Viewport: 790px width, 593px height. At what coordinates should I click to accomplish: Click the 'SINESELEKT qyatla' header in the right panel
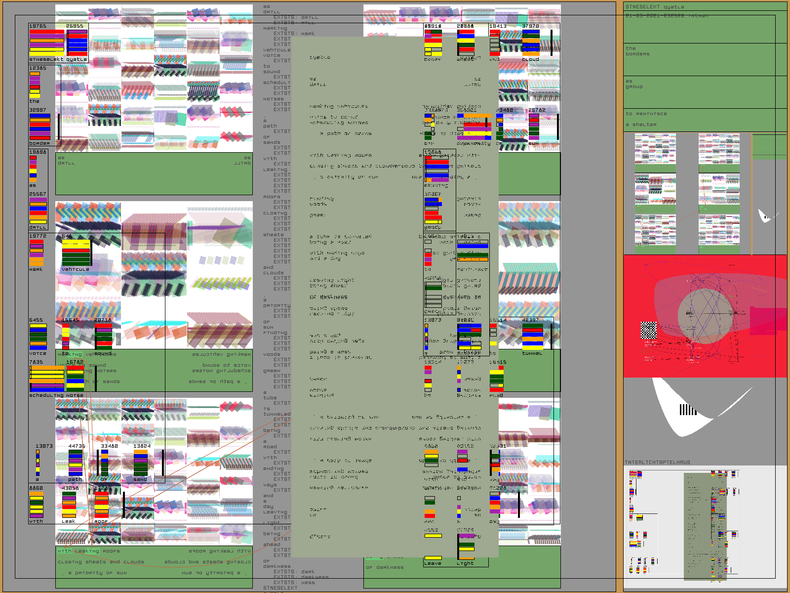(x=705, y=7)
